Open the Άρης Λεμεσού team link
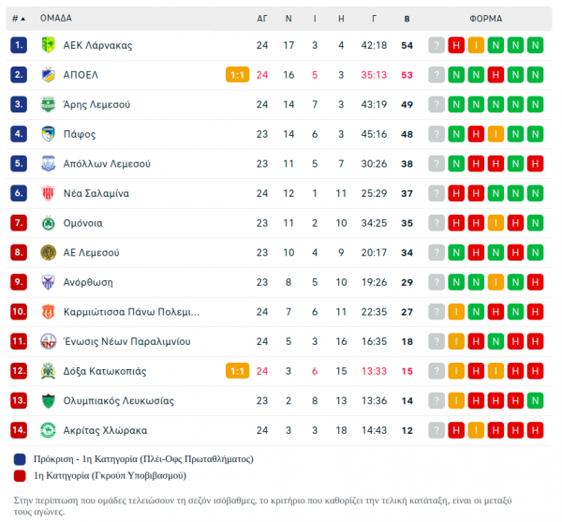562x522 pixels. (x=96, y=104)
